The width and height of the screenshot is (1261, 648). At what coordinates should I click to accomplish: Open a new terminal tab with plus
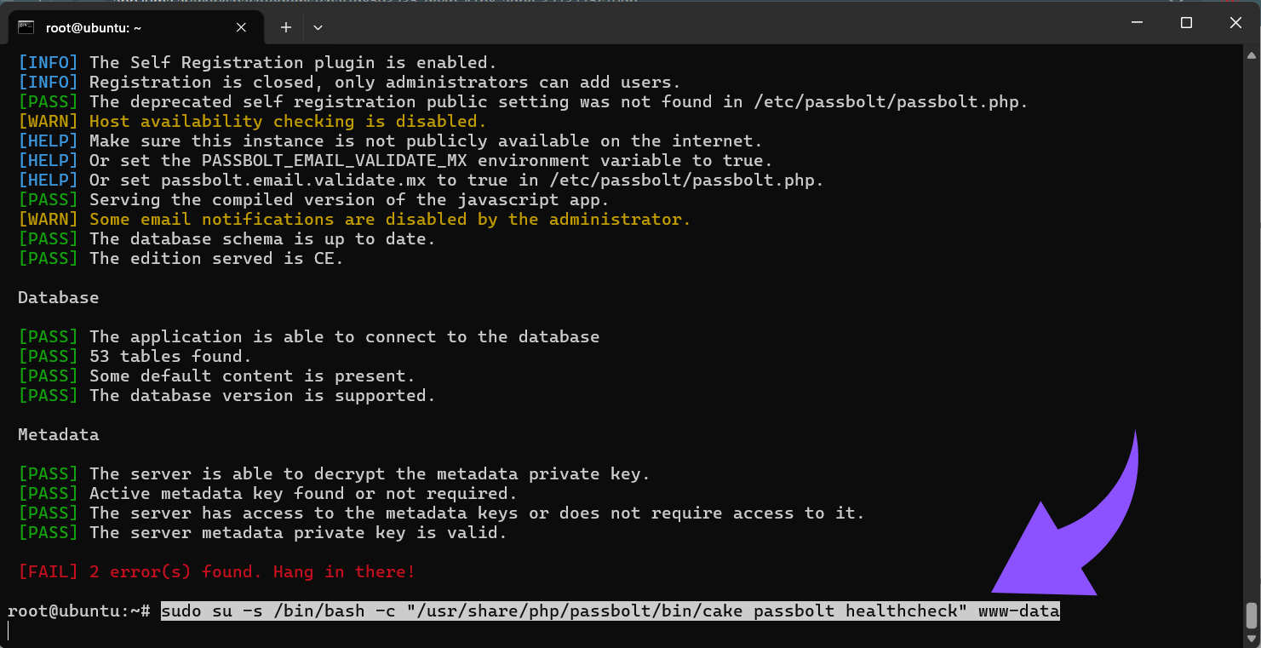pos(286,27)
